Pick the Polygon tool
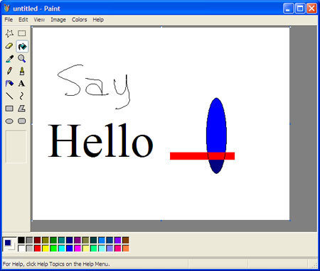The width and height of the screenshot is (320, 271). coord(22,109)
